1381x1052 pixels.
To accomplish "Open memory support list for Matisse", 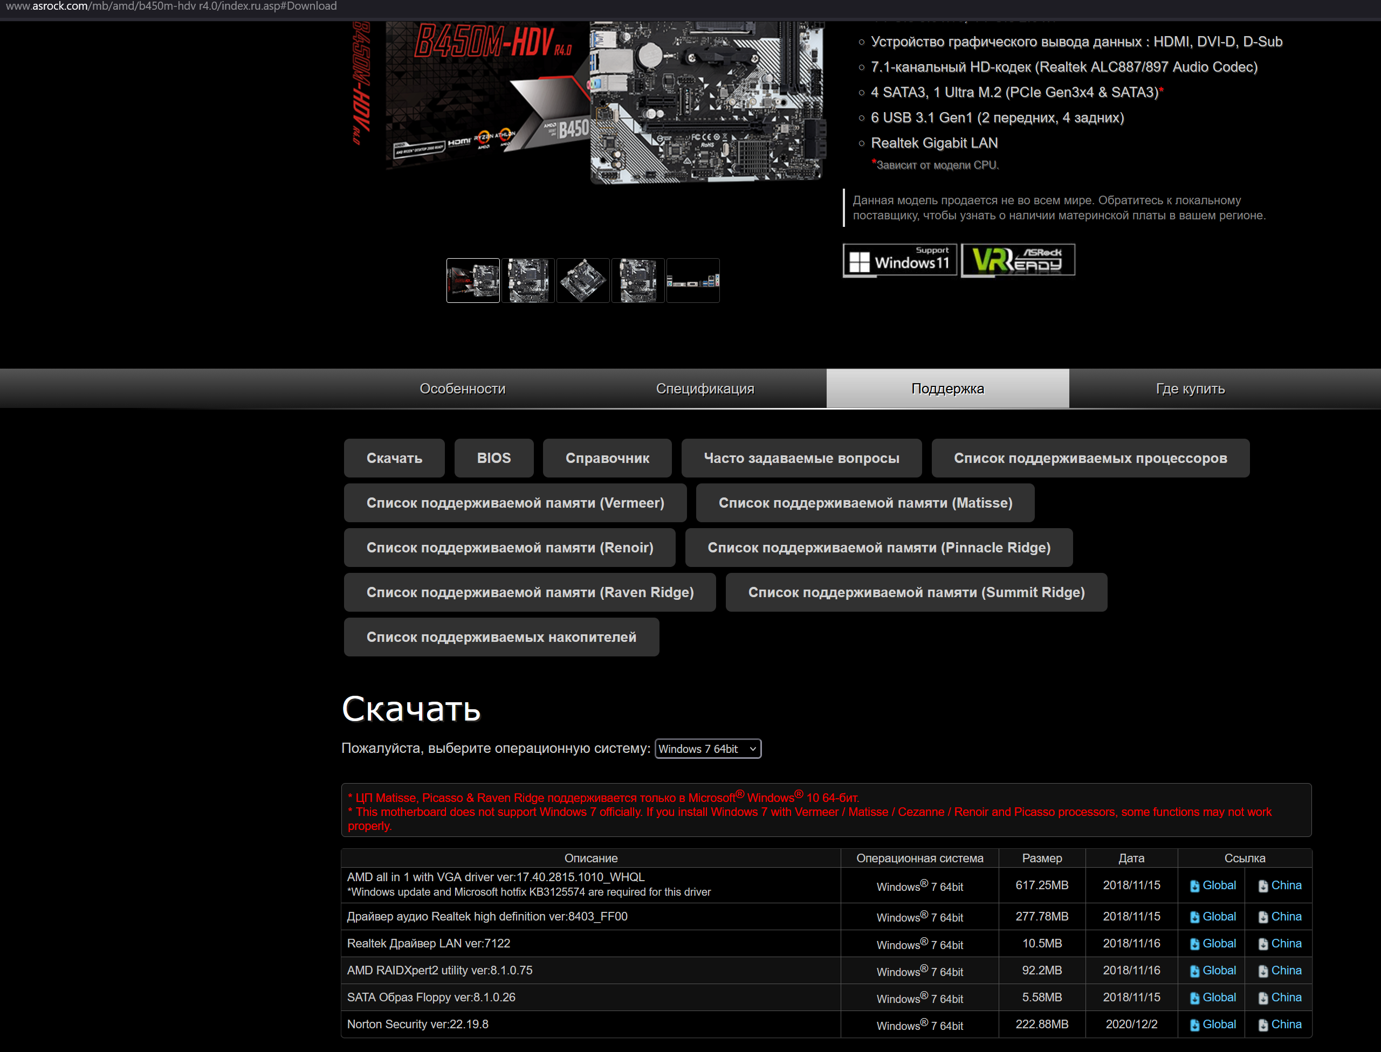I will pos(865,503).
